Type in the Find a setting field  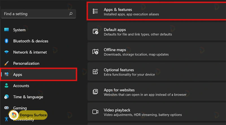point(34,14)
